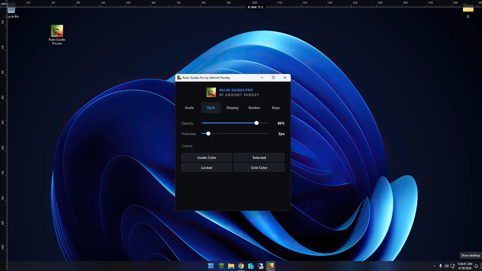
Task: Click the BY ABHISHT PANDEY subtitle text
Action: click(x=239, y=95)
